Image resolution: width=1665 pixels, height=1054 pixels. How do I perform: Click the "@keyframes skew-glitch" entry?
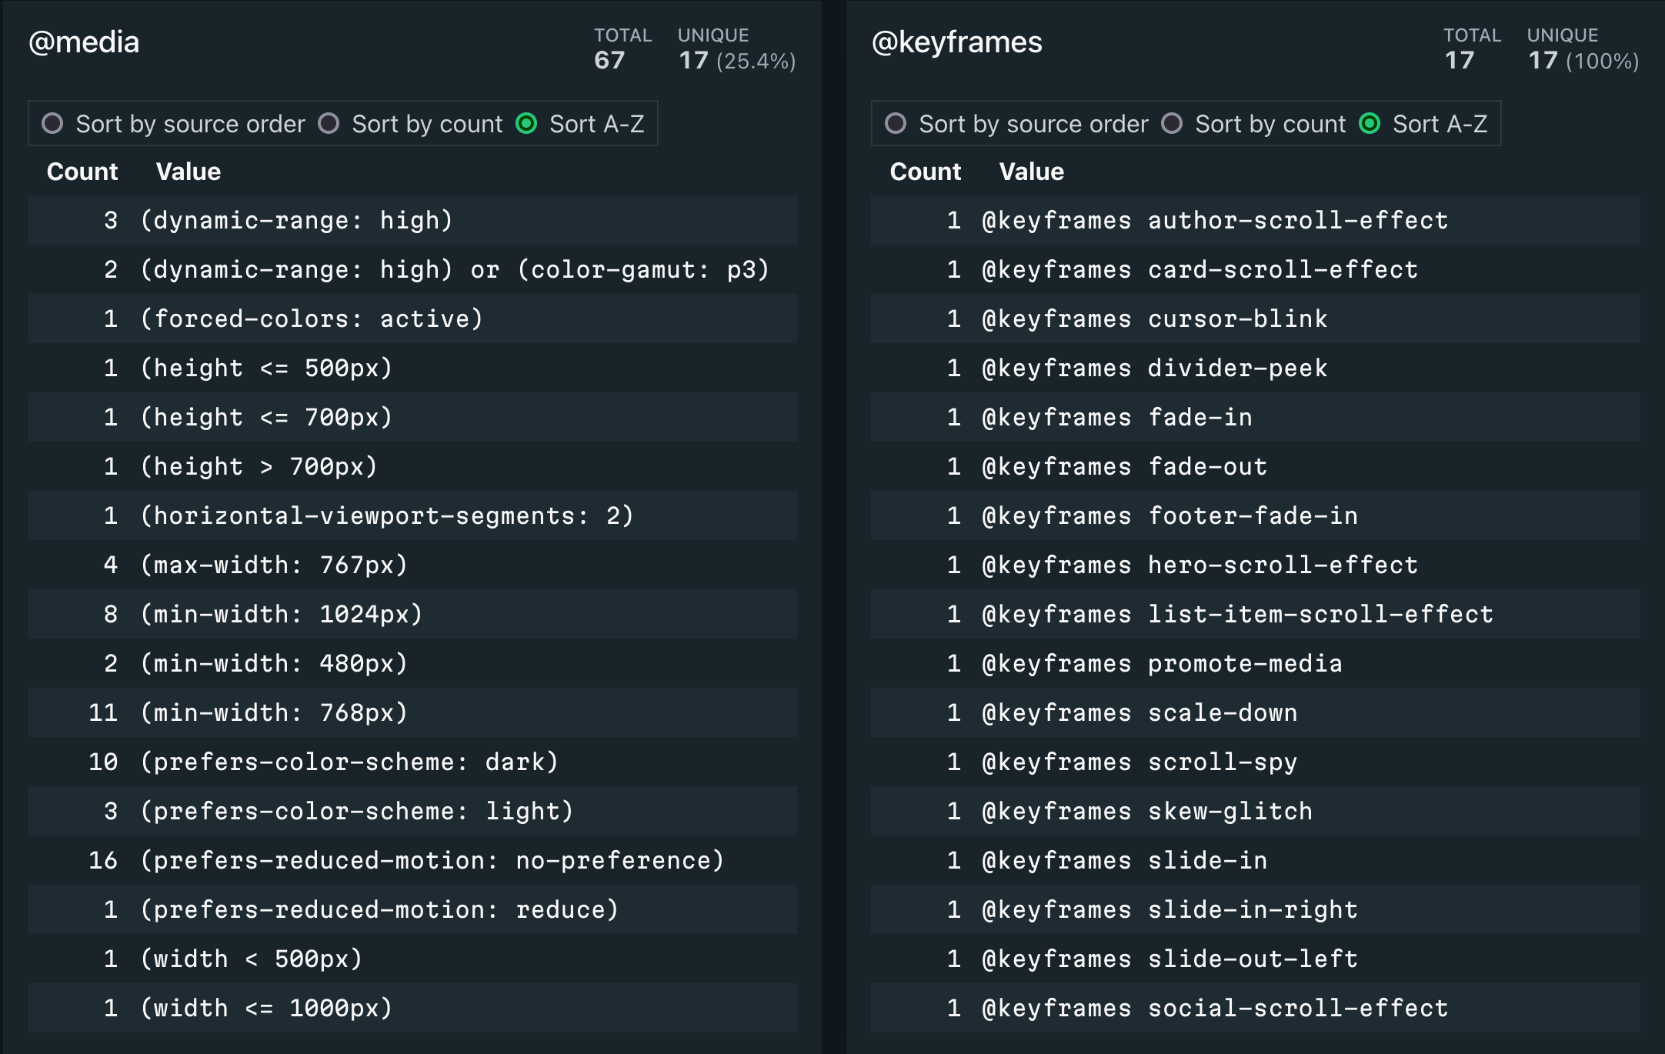coord(1150,811)
